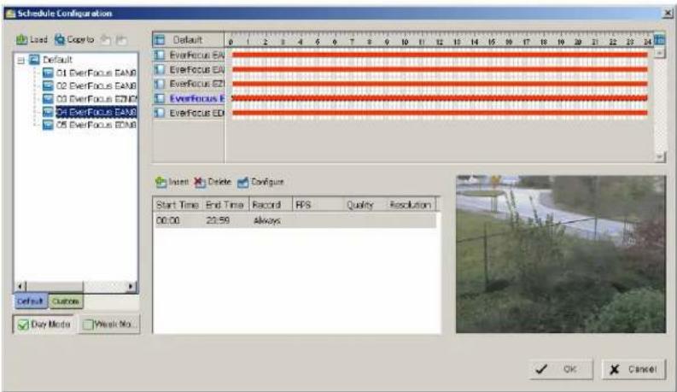Click the Default header icon in timeline
The image size is (677, 392).
[160, 40]
